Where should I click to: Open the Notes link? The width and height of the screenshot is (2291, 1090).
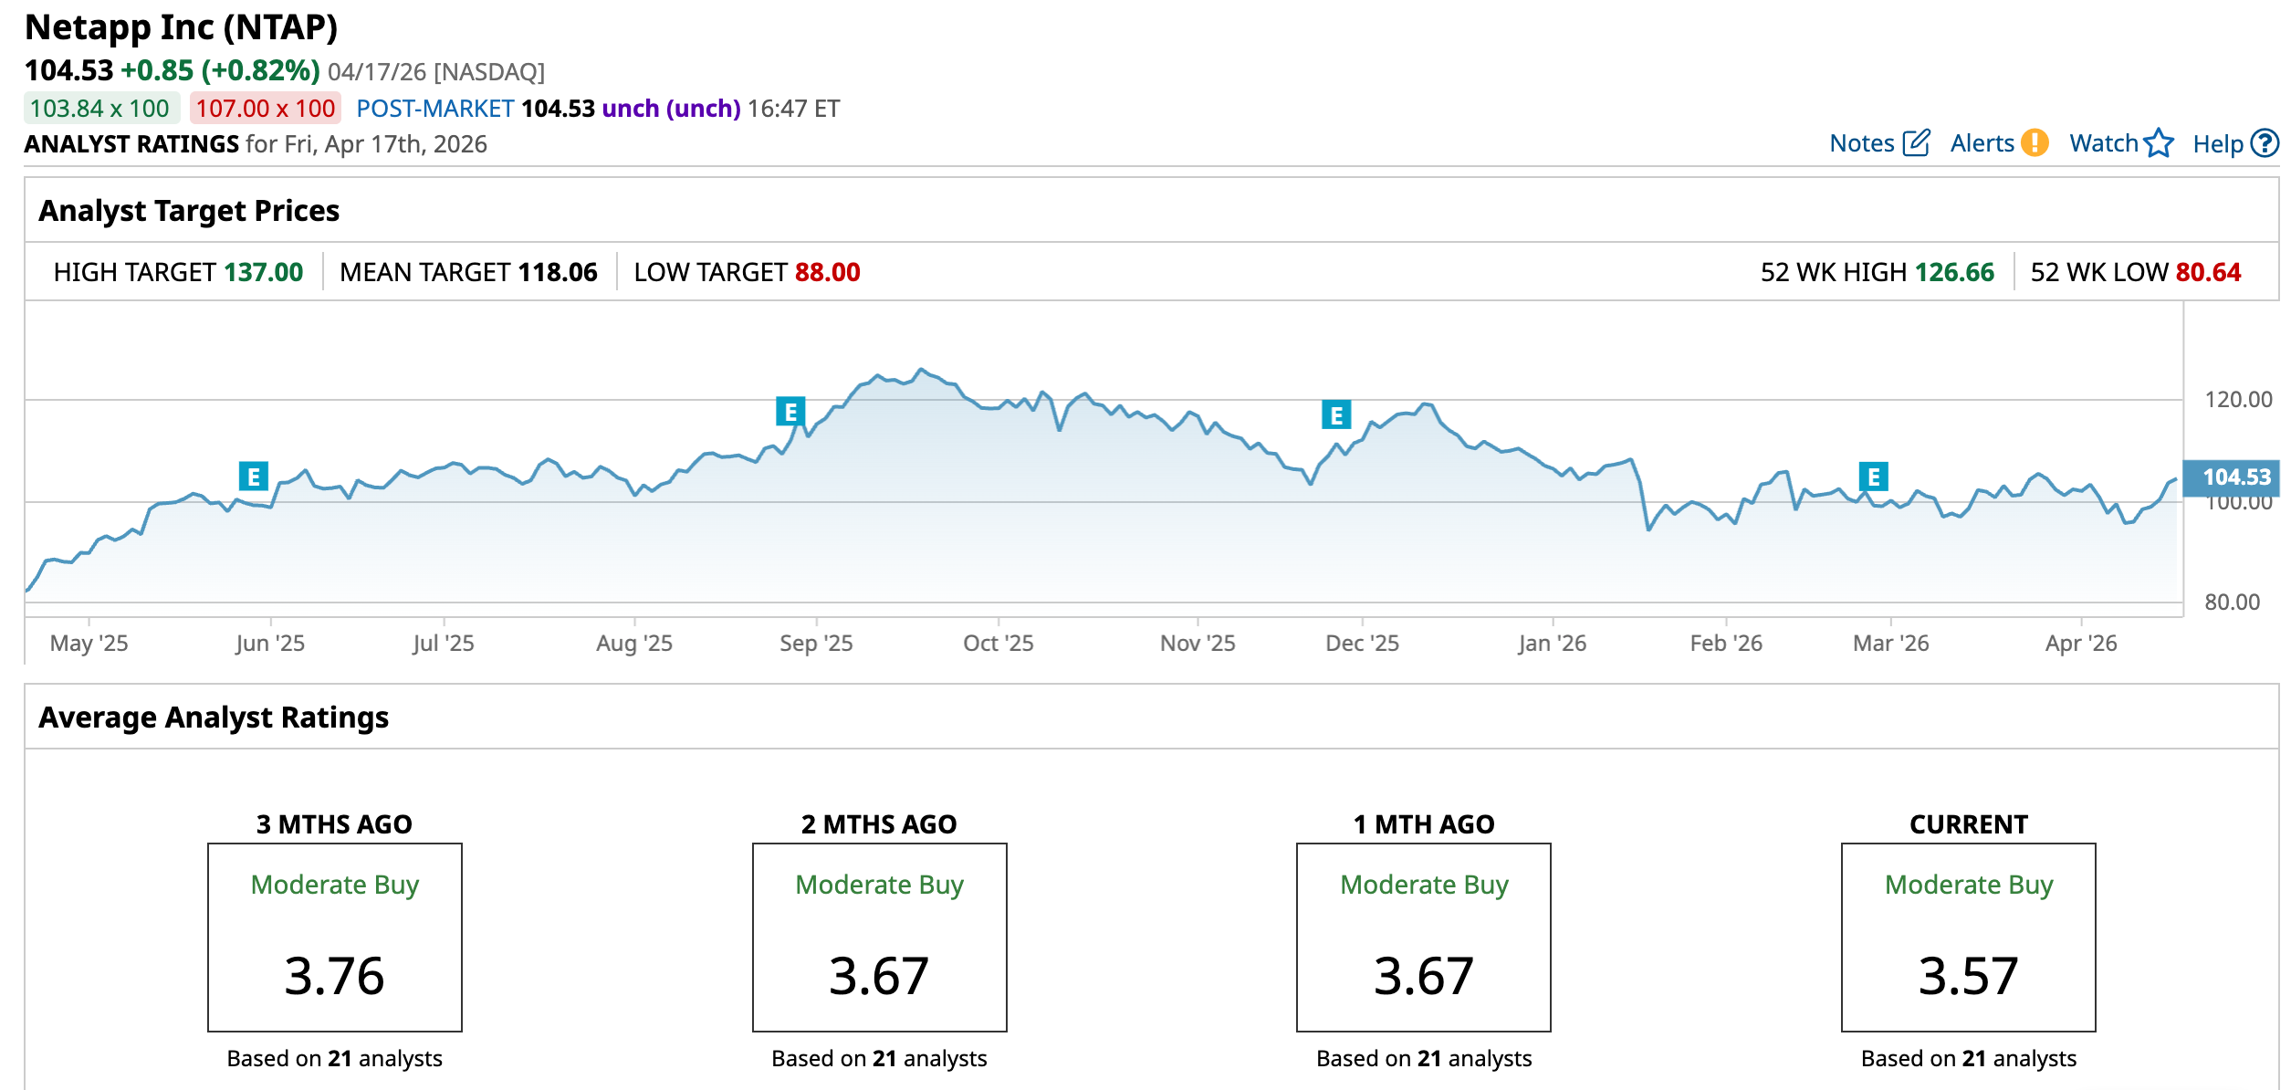coord(1862,143)
